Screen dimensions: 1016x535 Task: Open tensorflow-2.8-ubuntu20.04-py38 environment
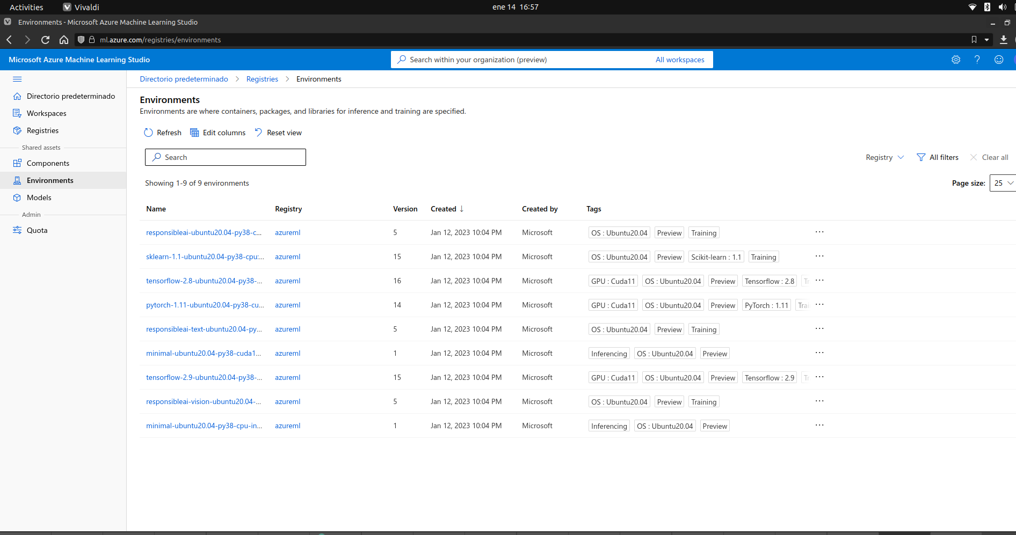[x=204, y=281]
